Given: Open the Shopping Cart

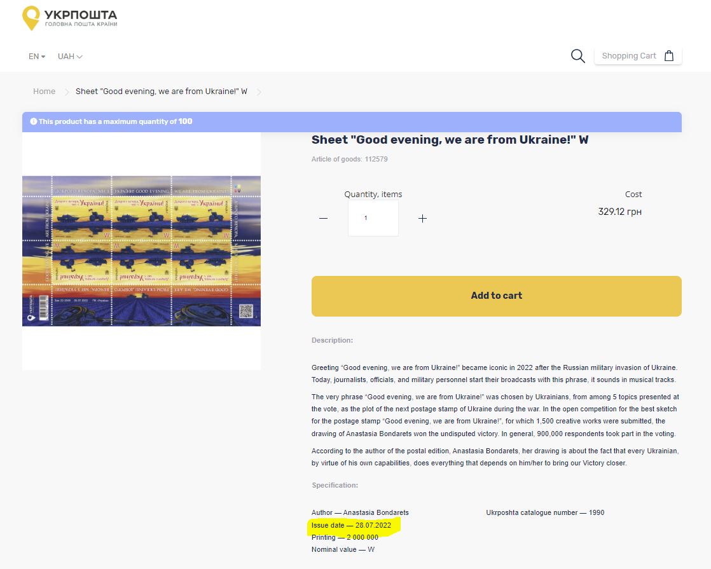Looking at the screenshot, I should click(638, 56).
